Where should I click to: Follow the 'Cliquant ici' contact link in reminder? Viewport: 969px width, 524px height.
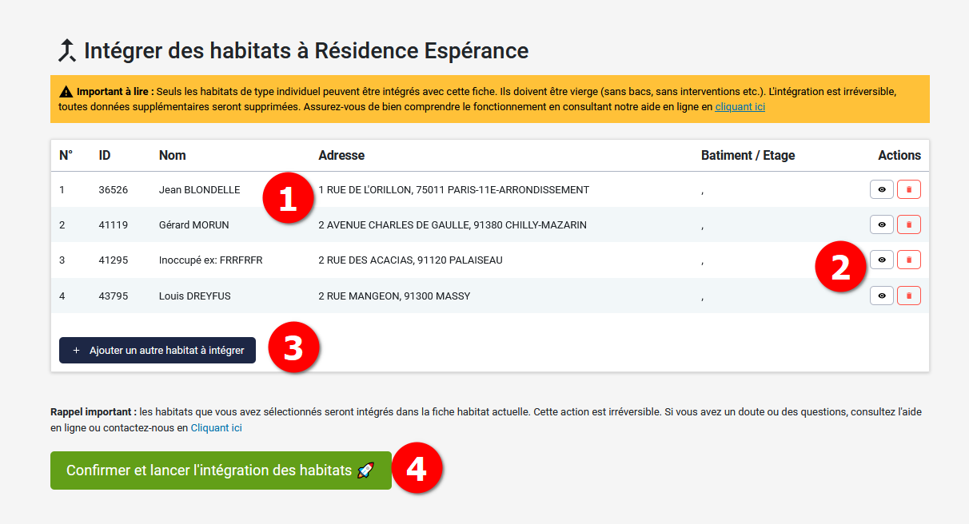point(216,427)
